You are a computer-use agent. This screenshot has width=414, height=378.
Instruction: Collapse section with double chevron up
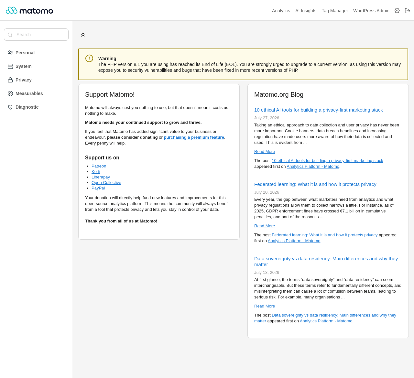[83, 35]
